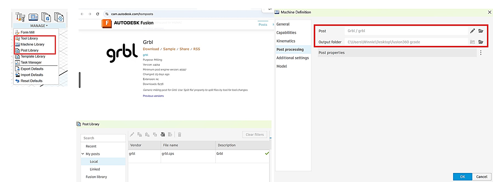Click the Import post icon in Post Library
Viewport: 493px width, 182px height.
[163, 134]
